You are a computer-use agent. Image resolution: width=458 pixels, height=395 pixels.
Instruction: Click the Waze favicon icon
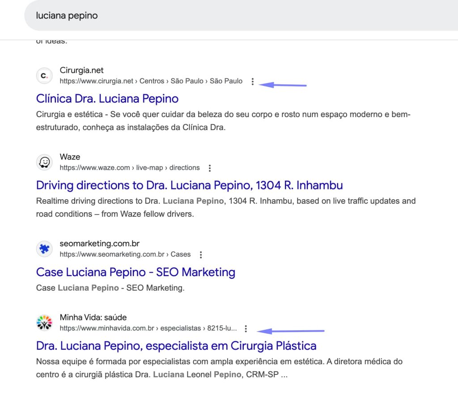(x=44, y=163)
